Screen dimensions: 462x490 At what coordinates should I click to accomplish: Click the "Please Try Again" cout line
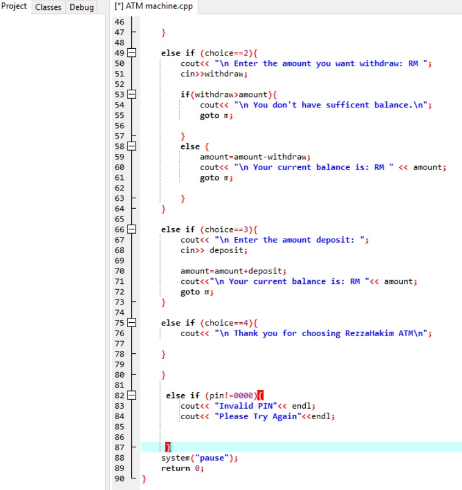258,416
